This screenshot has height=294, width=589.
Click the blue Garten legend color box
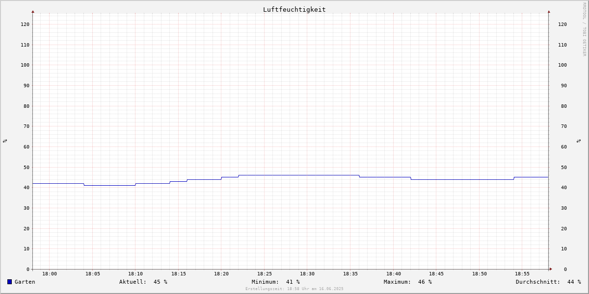click(x=9, y=282)
